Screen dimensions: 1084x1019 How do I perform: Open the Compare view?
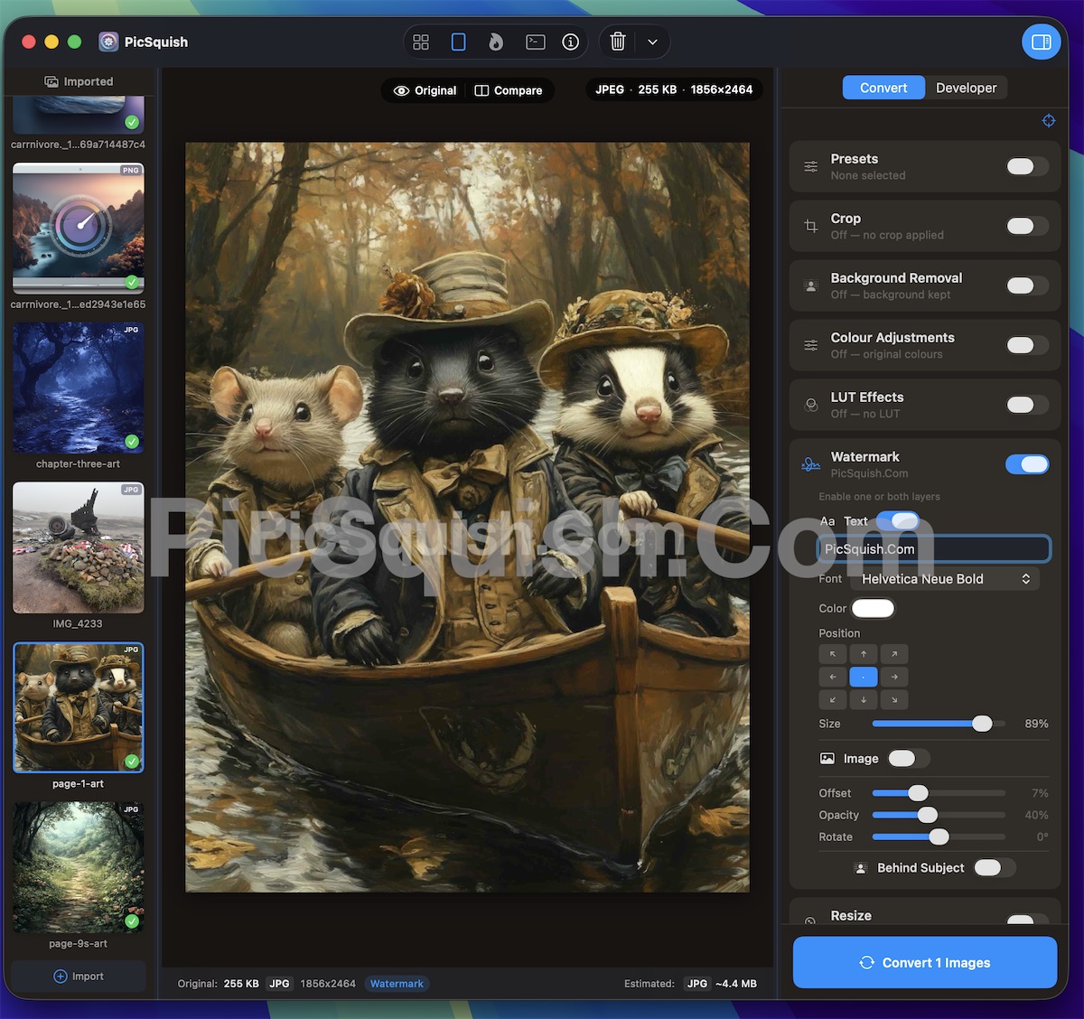click(509, 90)
